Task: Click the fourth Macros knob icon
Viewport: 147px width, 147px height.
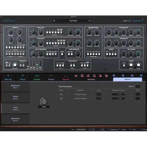Action: [x=141, y=75]
